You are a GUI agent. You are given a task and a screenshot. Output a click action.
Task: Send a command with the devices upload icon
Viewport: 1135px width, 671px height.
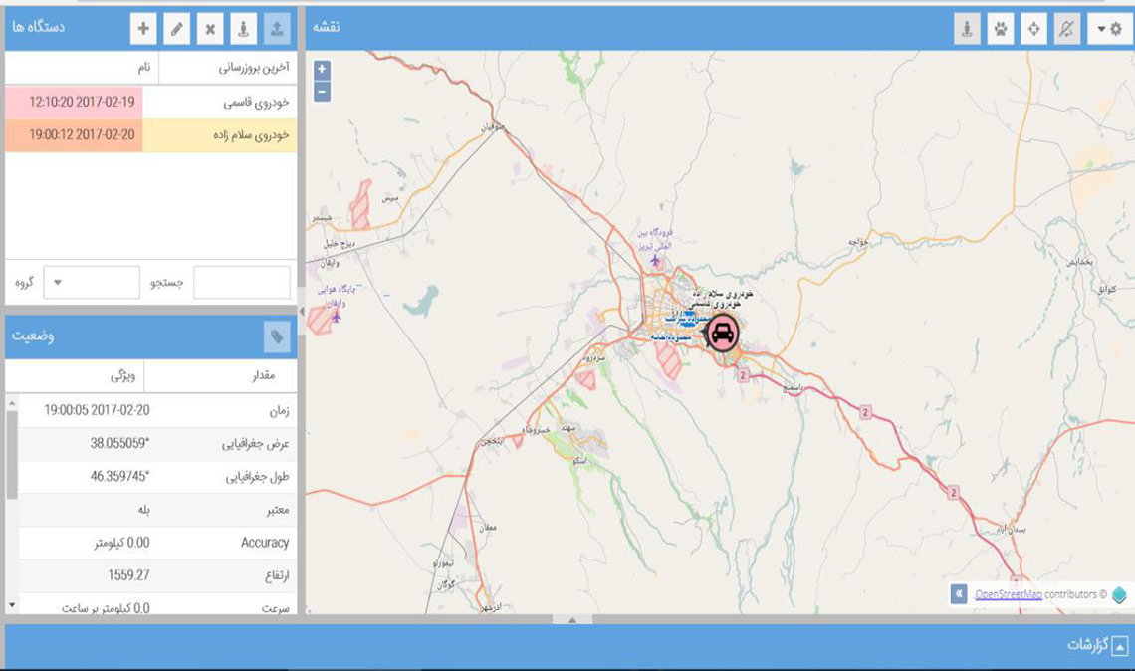pyautogui.click(x=277, y=28)
